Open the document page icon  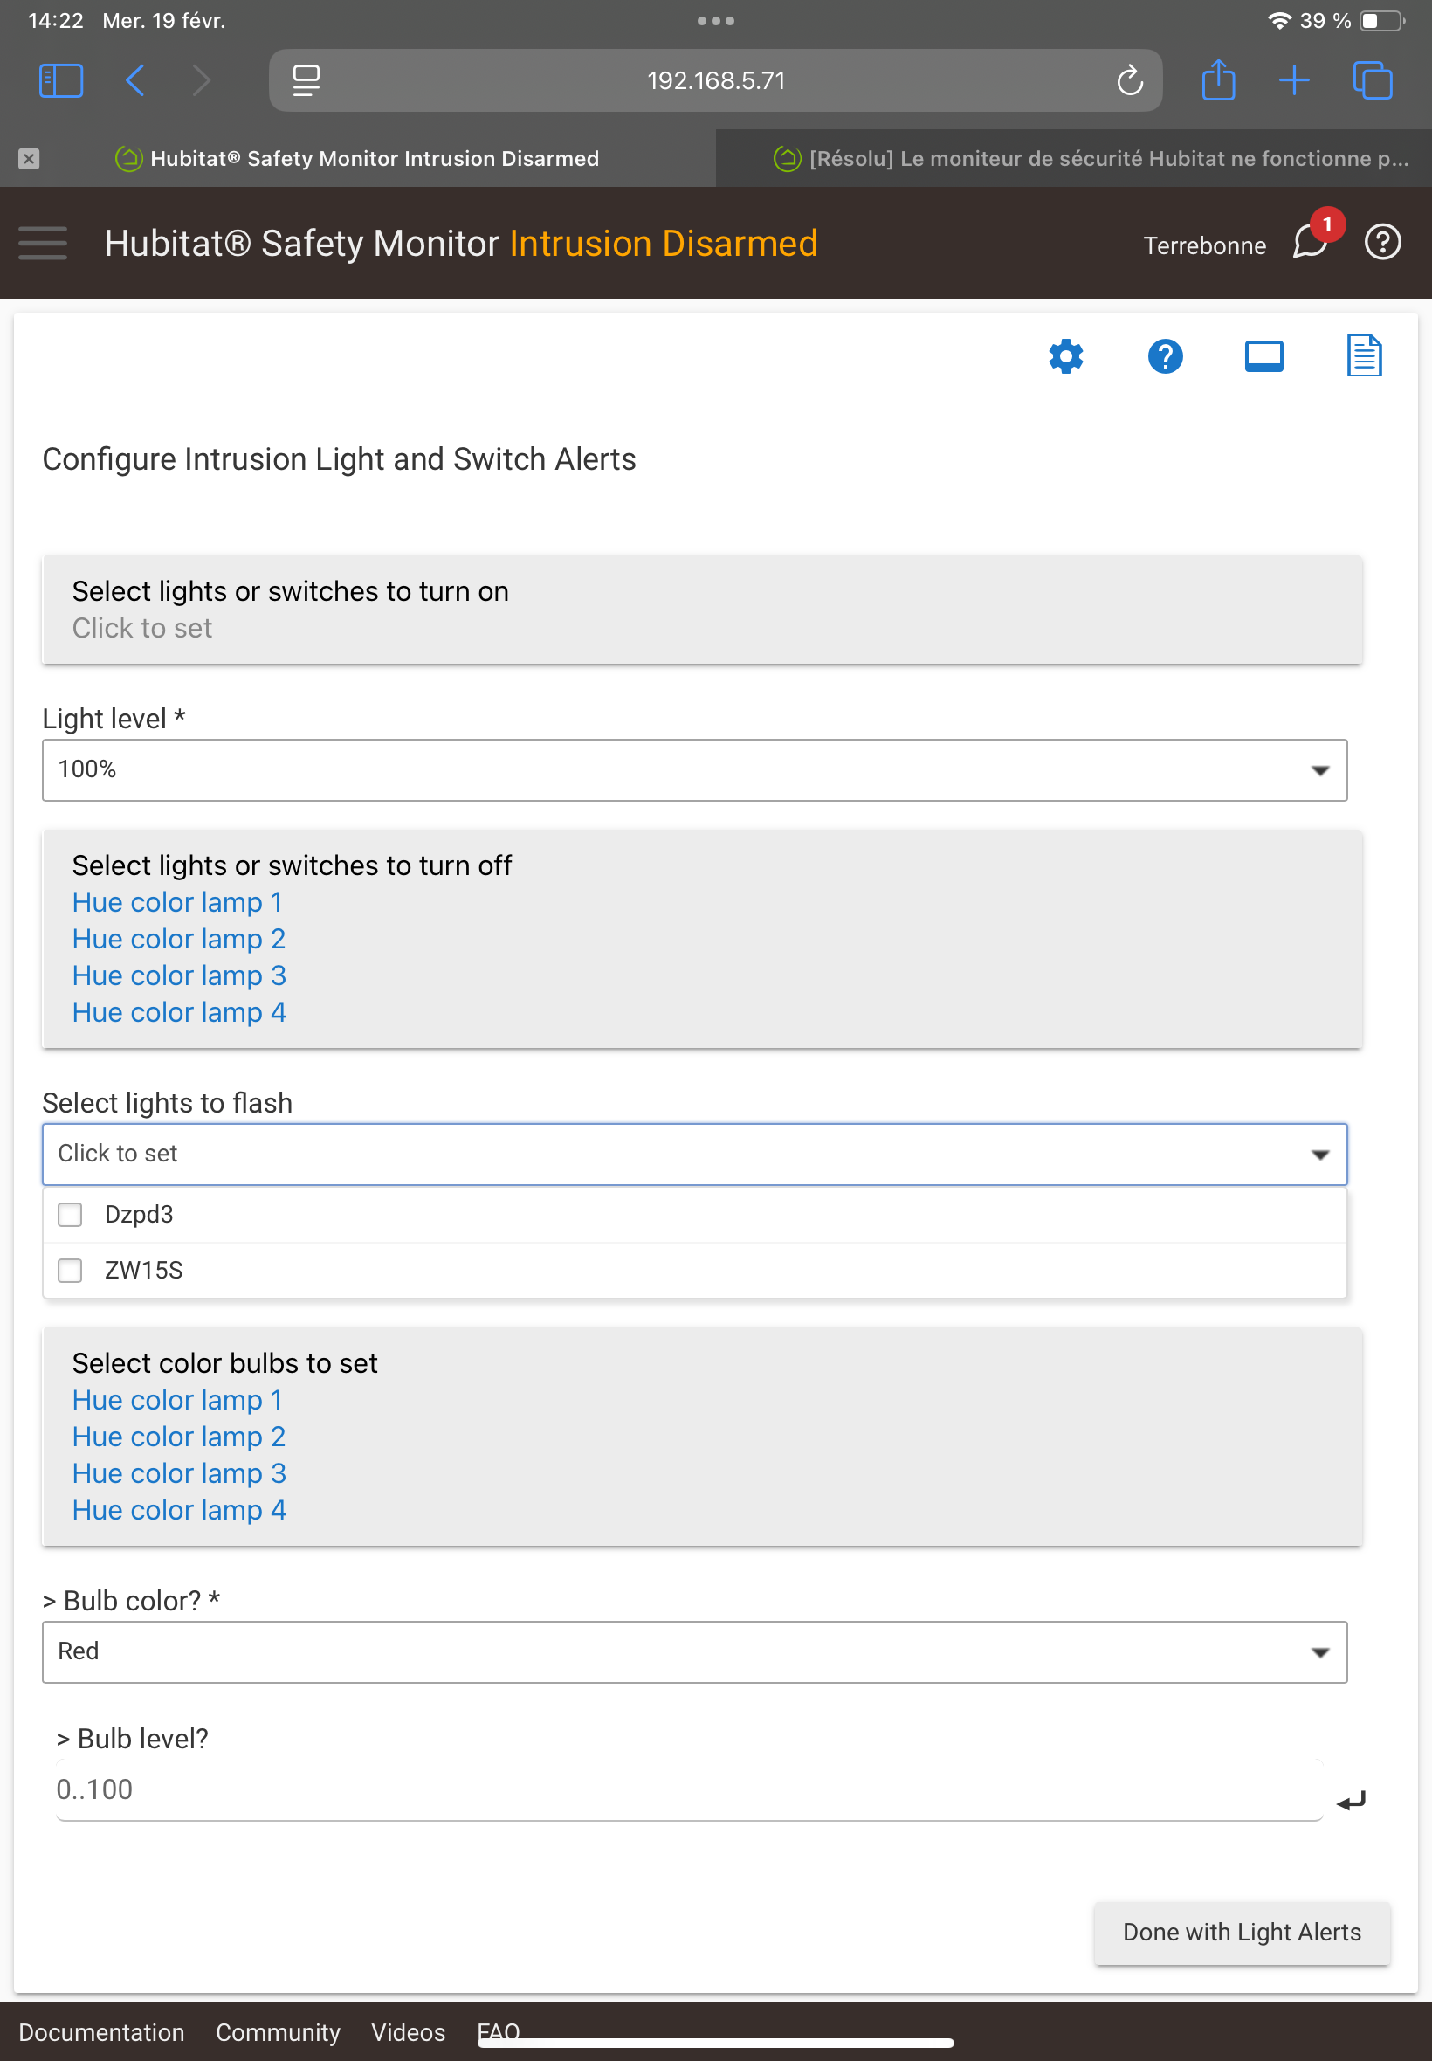(1363, 355)
